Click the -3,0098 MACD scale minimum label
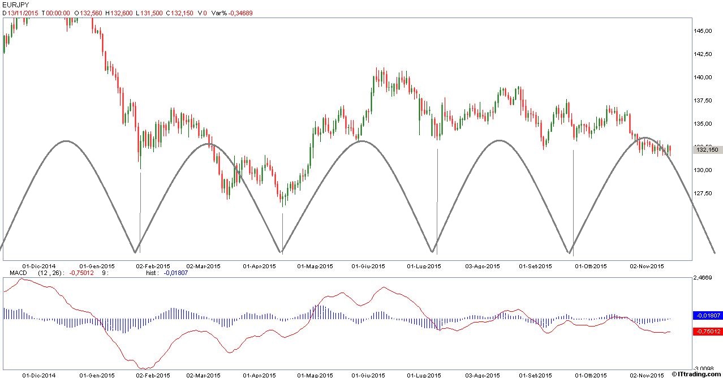 click(x=706, y=367)
